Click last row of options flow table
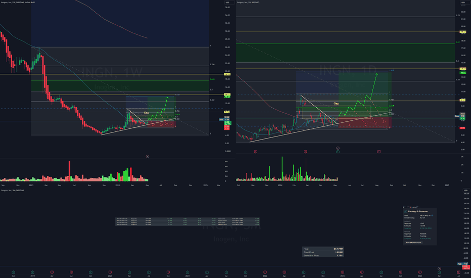 click(x=187, y=224)
